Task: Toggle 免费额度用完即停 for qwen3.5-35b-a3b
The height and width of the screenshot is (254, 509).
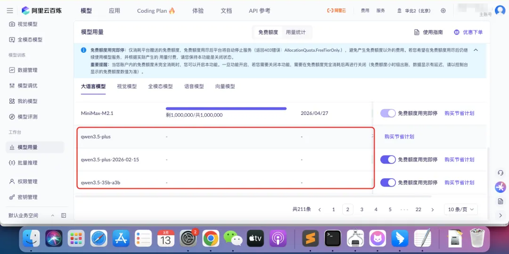Action: coord(388,182)
